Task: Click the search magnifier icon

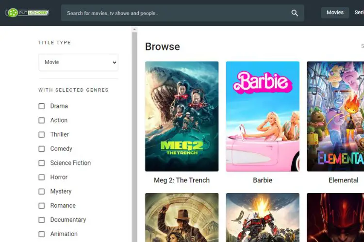Action: tap(295, 13)
